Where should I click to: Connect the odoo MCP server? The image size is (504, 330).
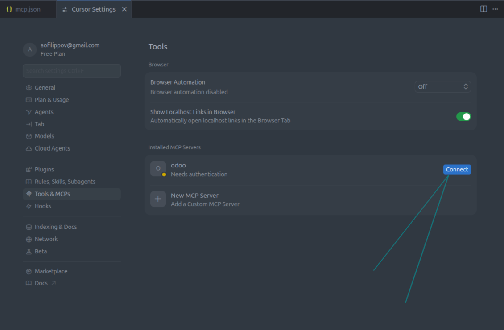(x=457, y=169)
